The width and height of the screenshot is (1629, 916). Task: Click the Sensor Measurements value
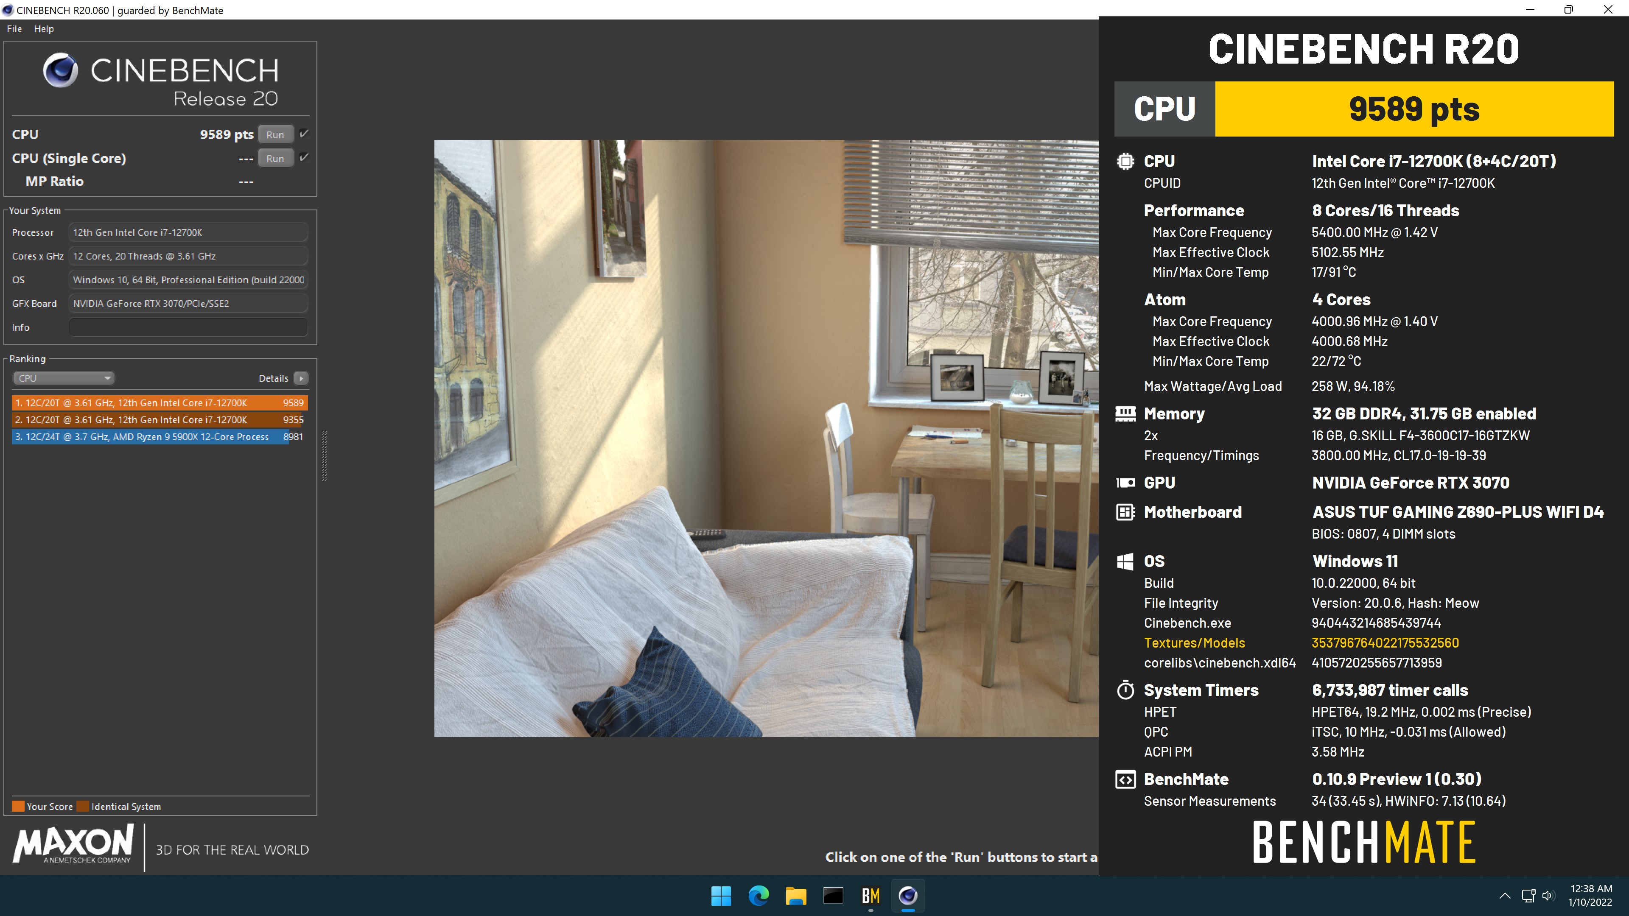click(x=1408, y=801)
